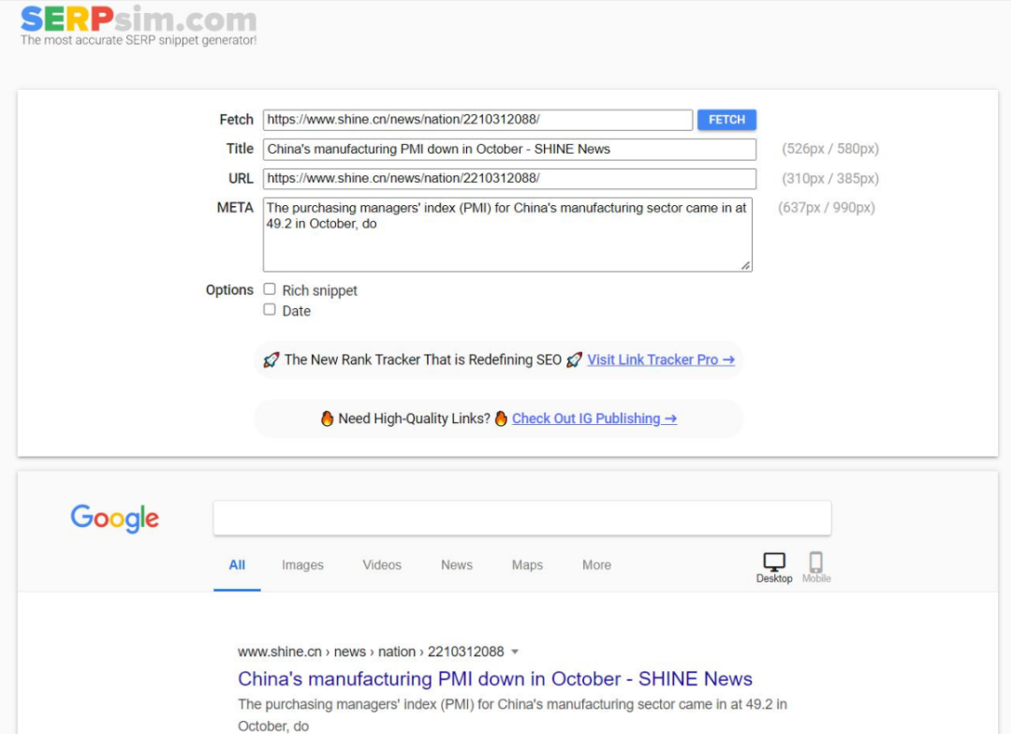
Task: Enable the Rich snippet checkbox
Action: click(270, 289)
